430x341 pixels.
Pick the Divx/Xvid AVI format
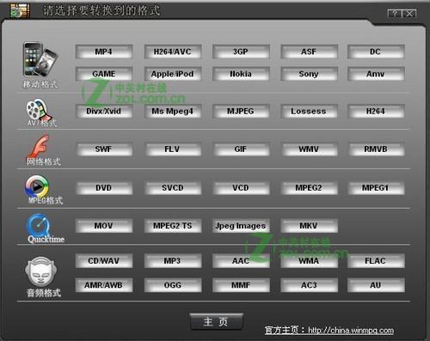point(104,111)
